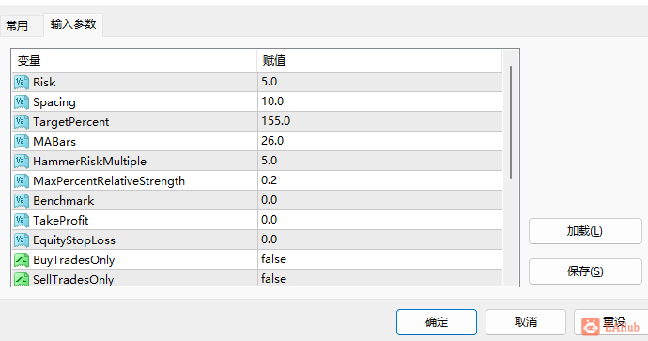This screenshot has width=648, height=341.
Task: Load a preset with 加载(L)
Action: click(585, 231)
